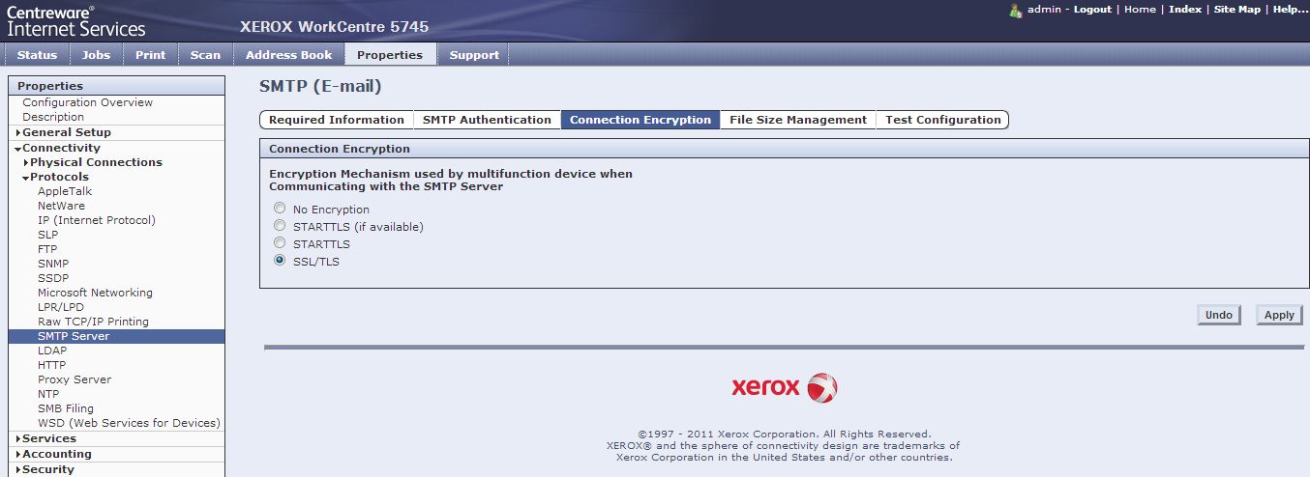
Task: Open the File Size Management tab
Action: tap(798, 120)
